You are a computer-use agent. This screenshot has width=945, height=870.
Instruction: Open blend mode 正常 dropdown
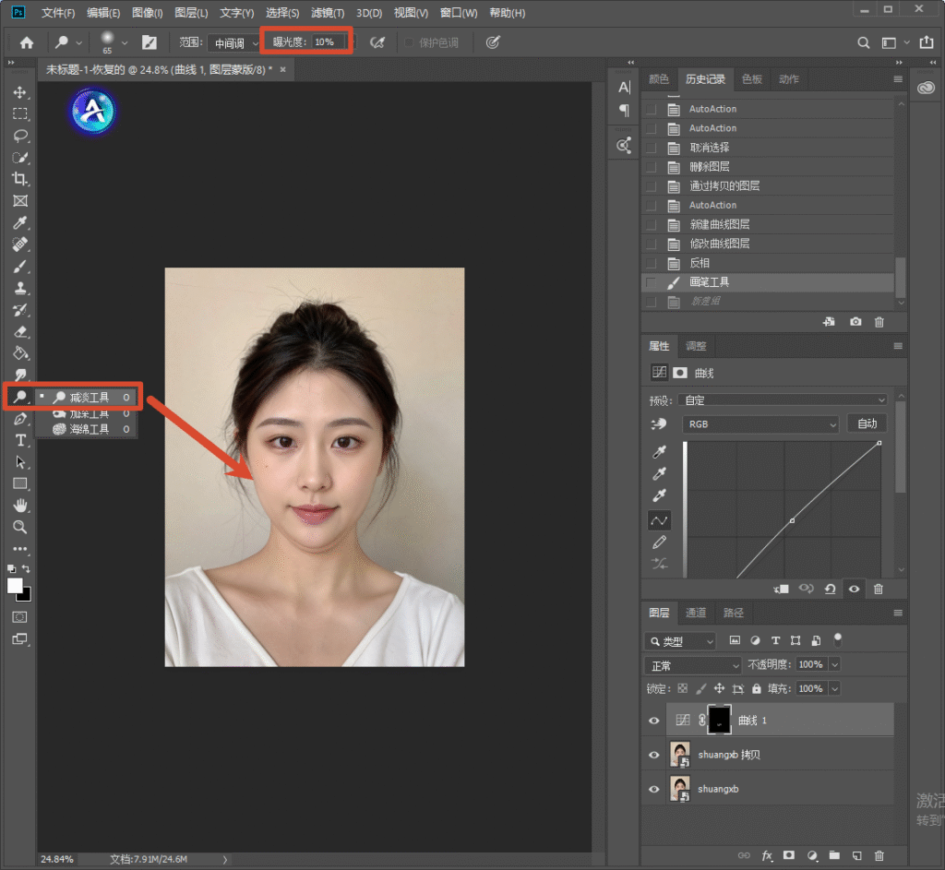(x=693, y=666)
